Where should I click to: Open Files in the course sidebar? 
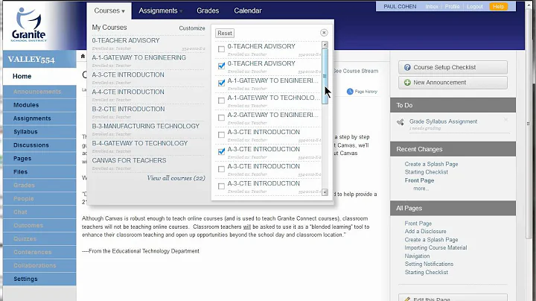pos(39,171)
